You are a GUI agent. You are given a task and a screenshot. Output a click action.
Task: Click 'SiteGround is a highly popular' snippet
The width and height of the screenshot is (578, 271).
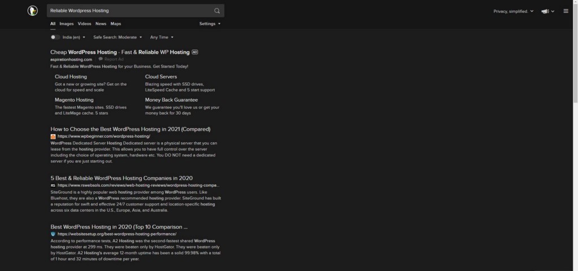tap(135, 202)
